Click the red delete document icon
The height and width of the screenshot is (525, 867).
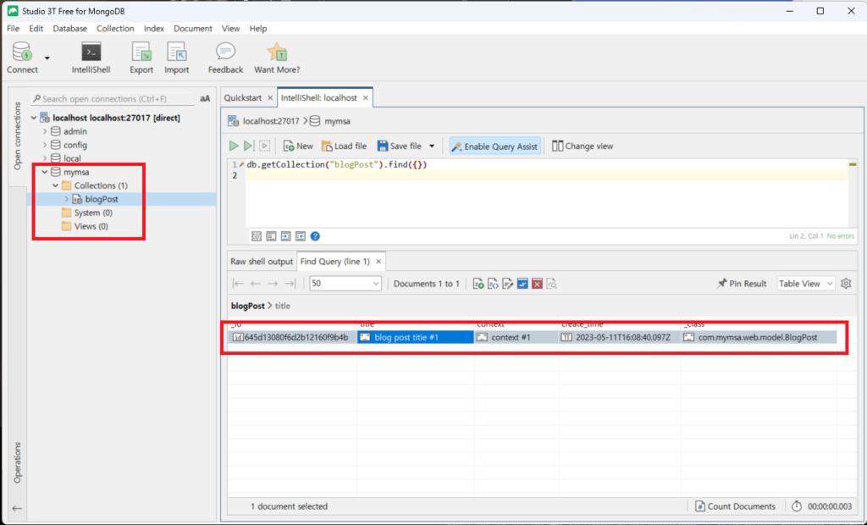coord(537,284)
